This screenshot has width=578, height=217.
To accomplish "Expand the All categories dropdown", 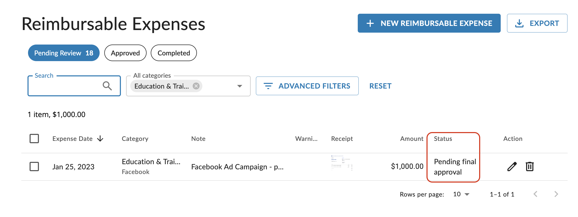I will coord(240,86).
